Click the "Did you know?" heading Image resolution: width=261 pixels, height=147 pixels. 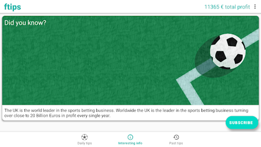pyautogui.click(x=25, y=23)
